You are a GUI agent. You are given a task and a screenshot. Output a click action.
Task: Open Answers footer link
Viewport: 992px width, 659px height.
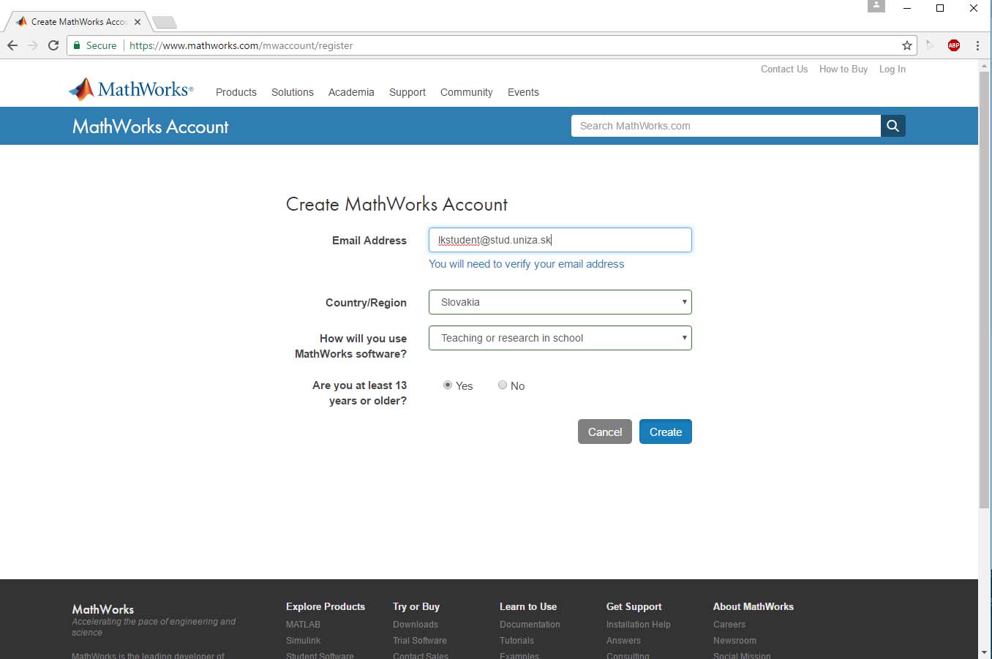623,641
